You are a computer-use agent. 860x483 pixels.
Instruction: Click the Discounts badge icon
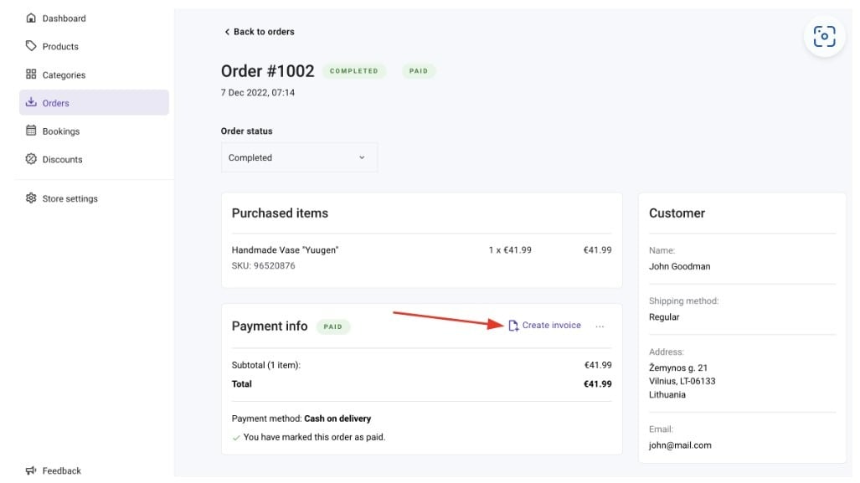click(x=31, y=159)
